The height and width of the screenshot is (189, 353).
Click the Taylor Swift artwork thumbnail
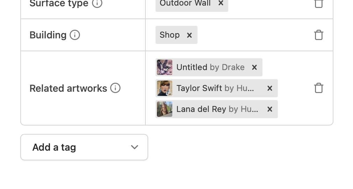click(165, 88)
